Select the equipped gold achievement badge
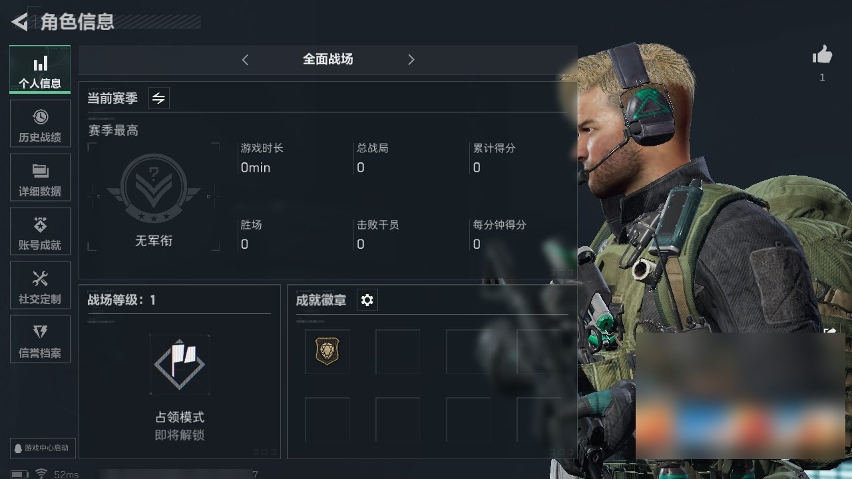This screenshot has height=479, width=852. click(327, 351)
